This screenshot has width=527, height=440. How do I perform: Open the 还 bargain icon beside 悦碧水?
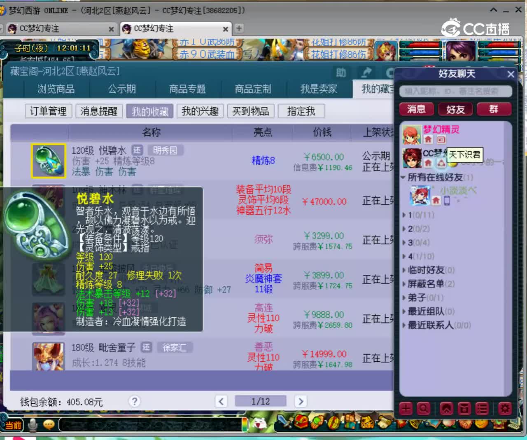(x=137, y=150)
